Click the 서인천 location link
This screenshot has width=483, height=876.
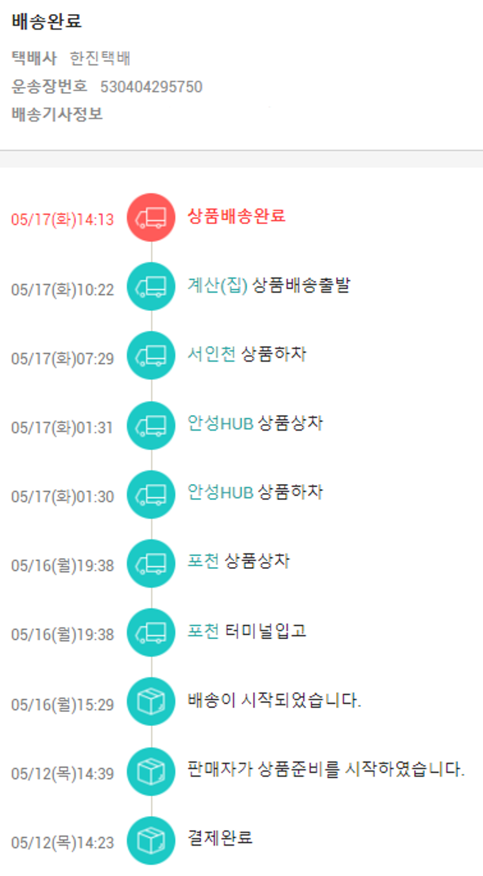pos(212,354)
